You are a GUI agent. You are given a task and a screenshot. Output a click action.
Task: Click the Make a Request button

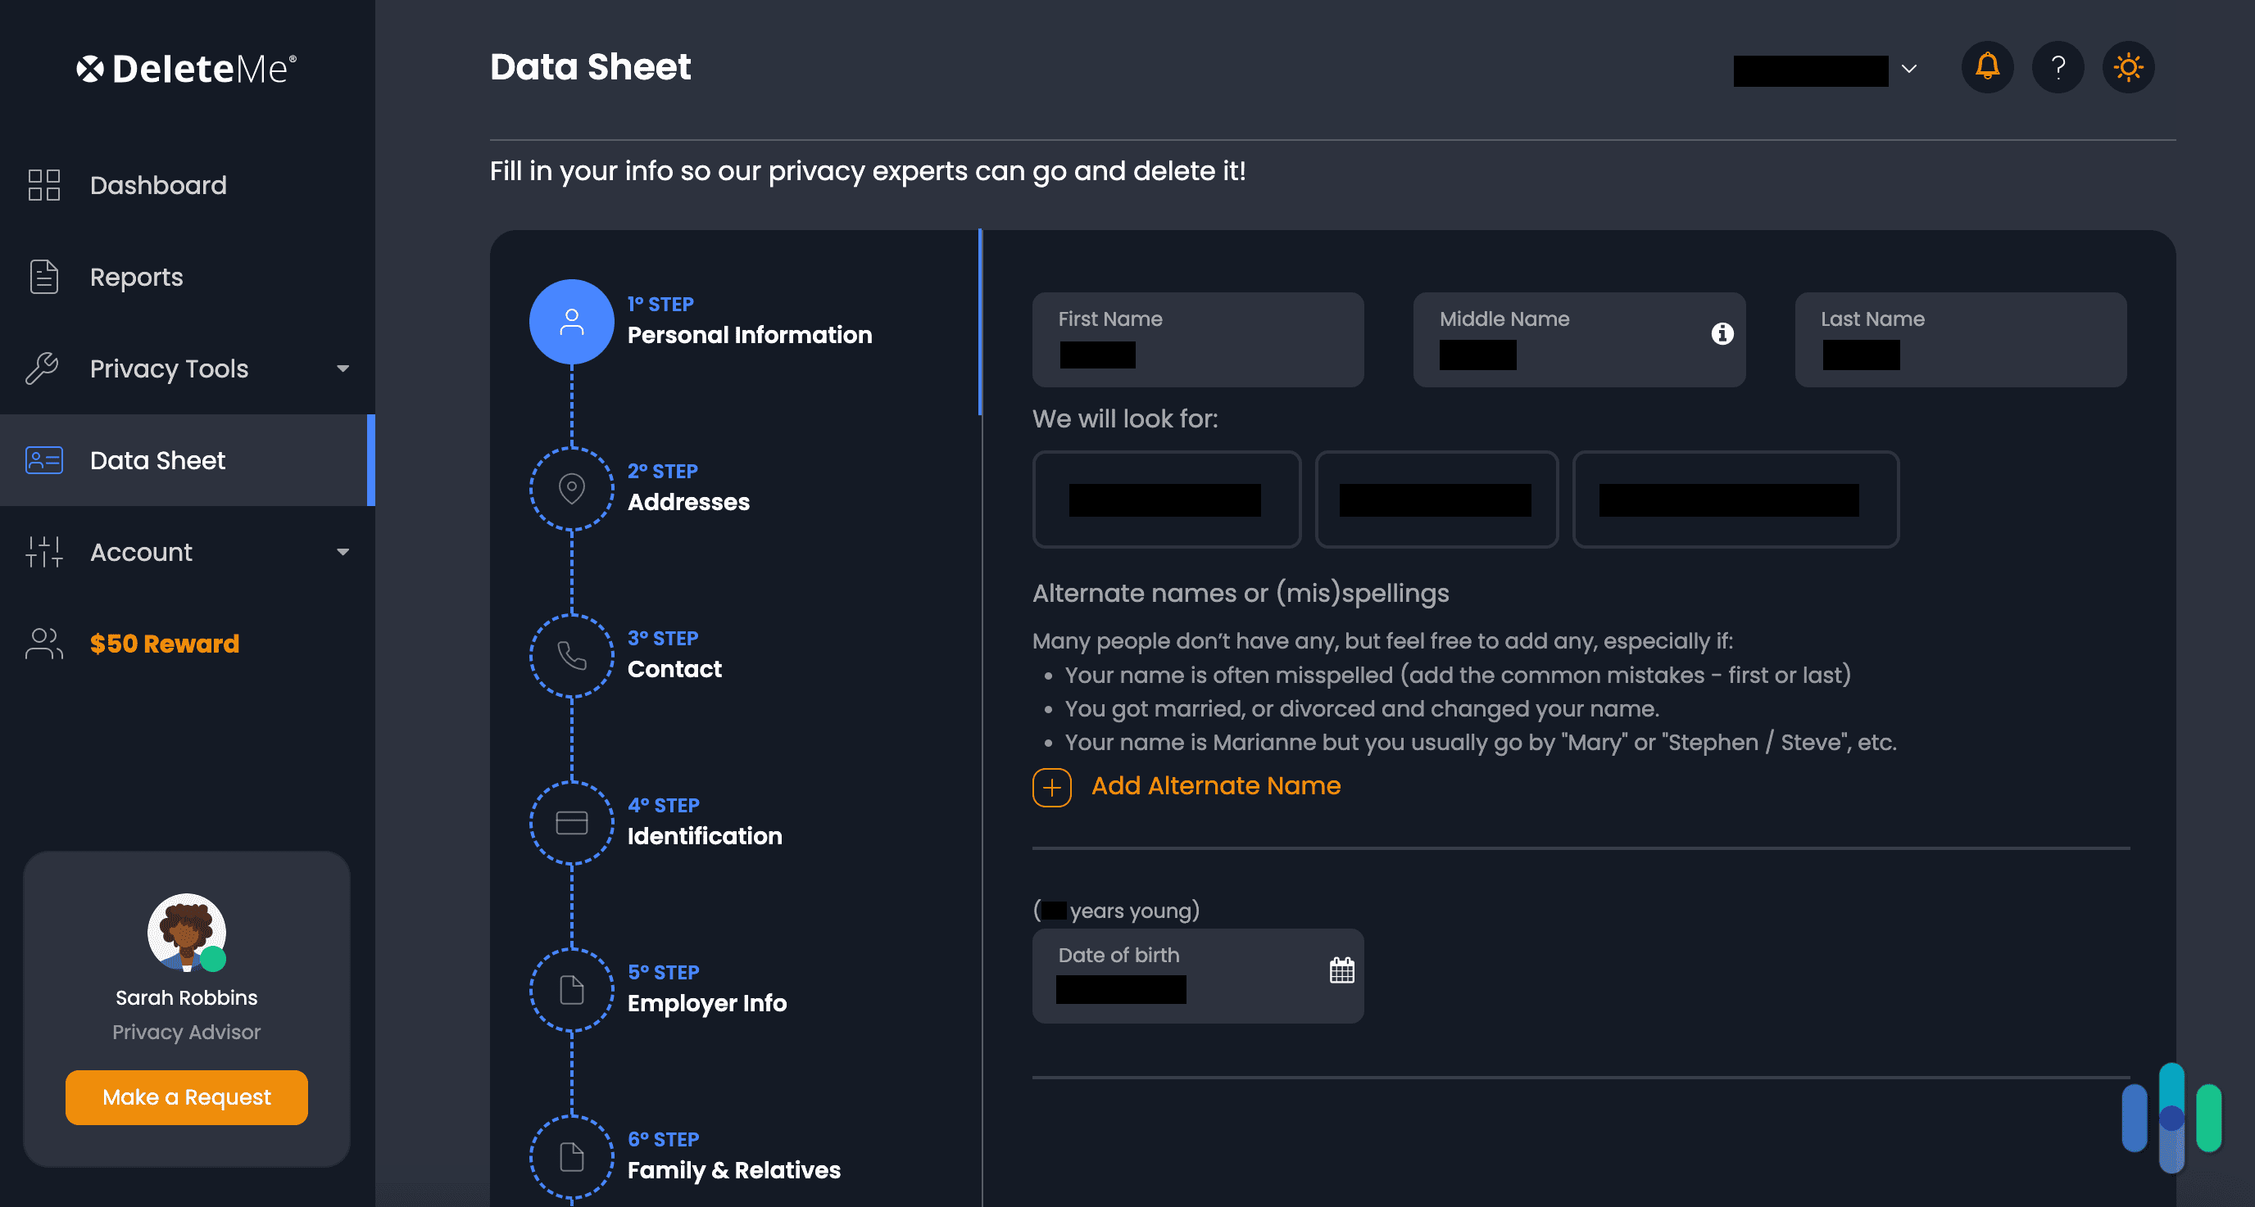pyautogui.click(x=185, y=1096)
